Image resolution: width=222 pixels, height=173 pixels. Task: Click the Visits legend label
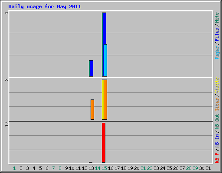pos(217,85)
